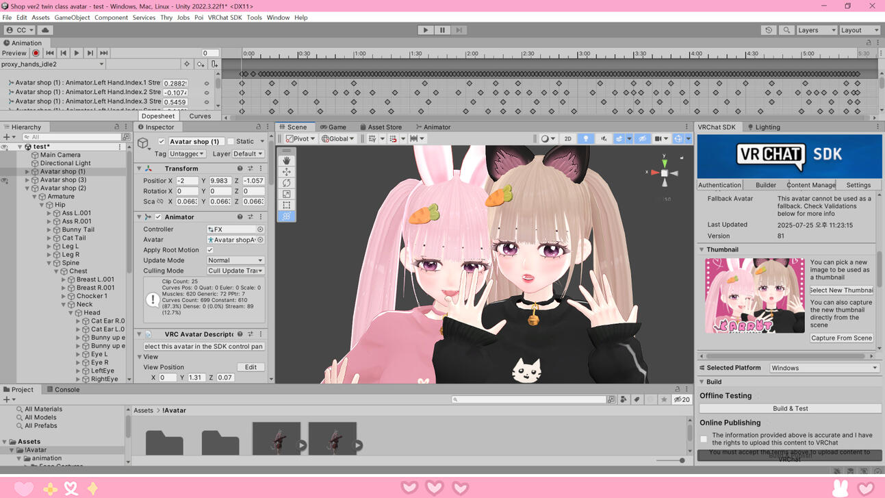
Task: Select the Hand tool in Scene view
Action: click(x=286, y=160)
